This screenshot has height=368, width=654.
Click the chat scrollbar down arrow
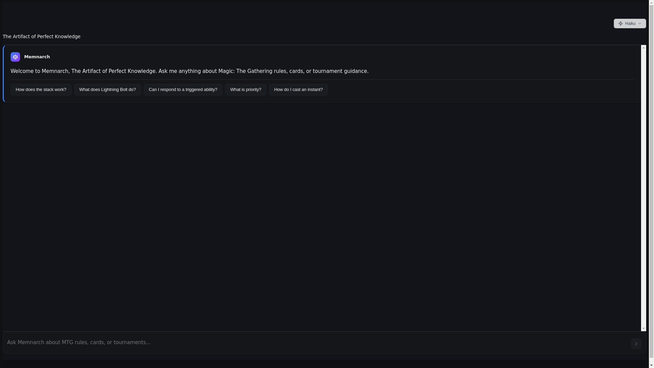pyautogui.click(x=643, y=328)
